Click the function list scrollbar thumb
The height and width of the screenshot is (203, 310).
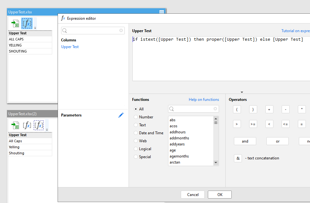pyautogui.click(x=216, y=123)
